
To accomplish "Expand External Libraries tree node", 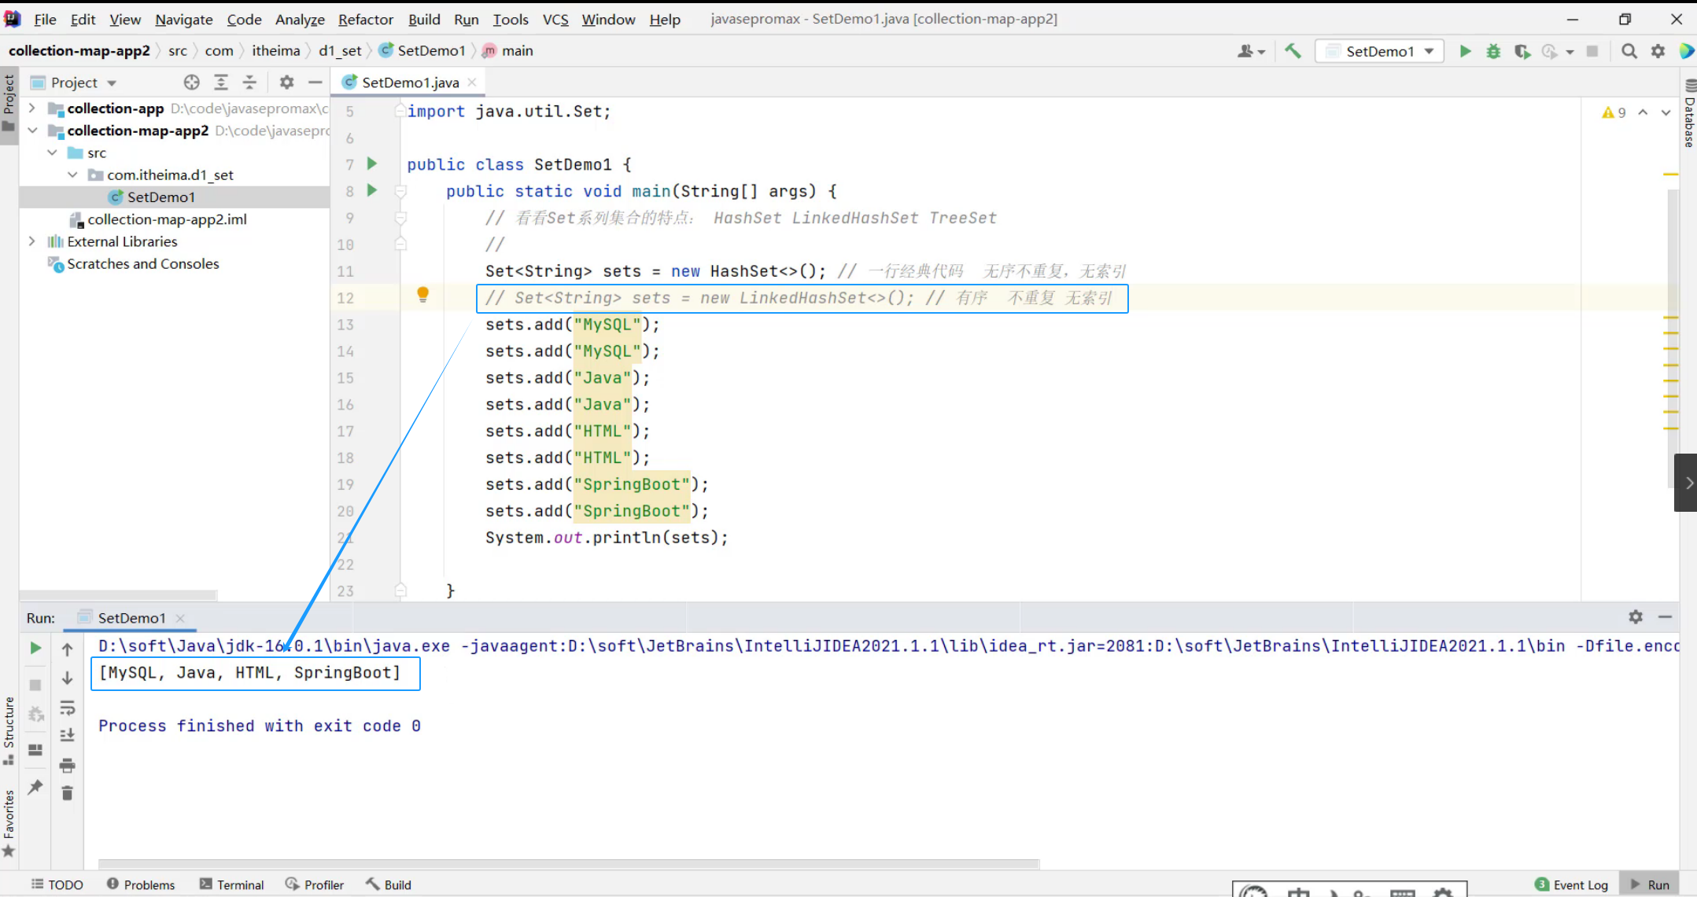I will point(32,241).
